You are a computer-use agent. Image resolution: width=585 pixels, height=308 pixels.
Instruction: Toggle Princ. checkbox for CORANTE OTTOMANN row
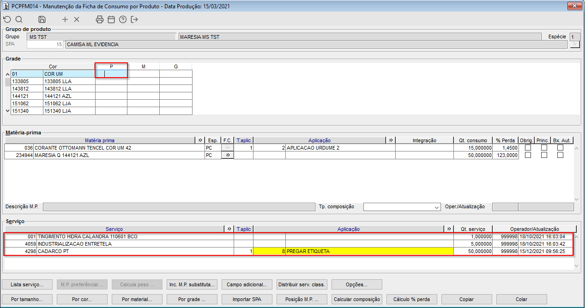pyautogui.click(x=544, y=148)
